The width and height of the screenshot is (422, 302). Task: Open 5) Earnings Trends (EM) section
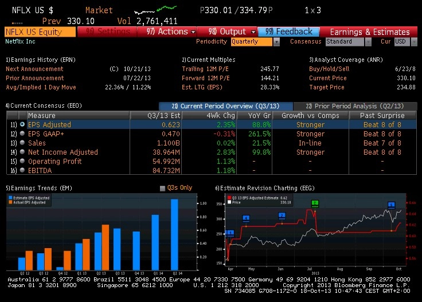(x=39, y=188)
